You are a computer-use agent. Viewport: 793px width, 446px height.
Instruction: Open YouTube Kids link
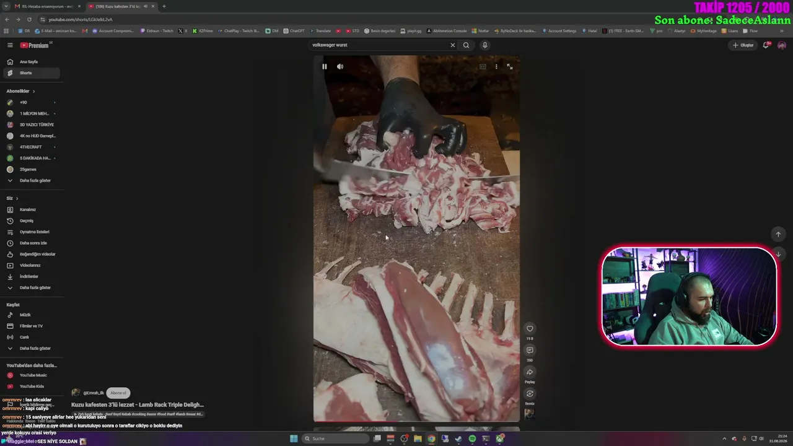pyautogui.click(x=31, y=387)
